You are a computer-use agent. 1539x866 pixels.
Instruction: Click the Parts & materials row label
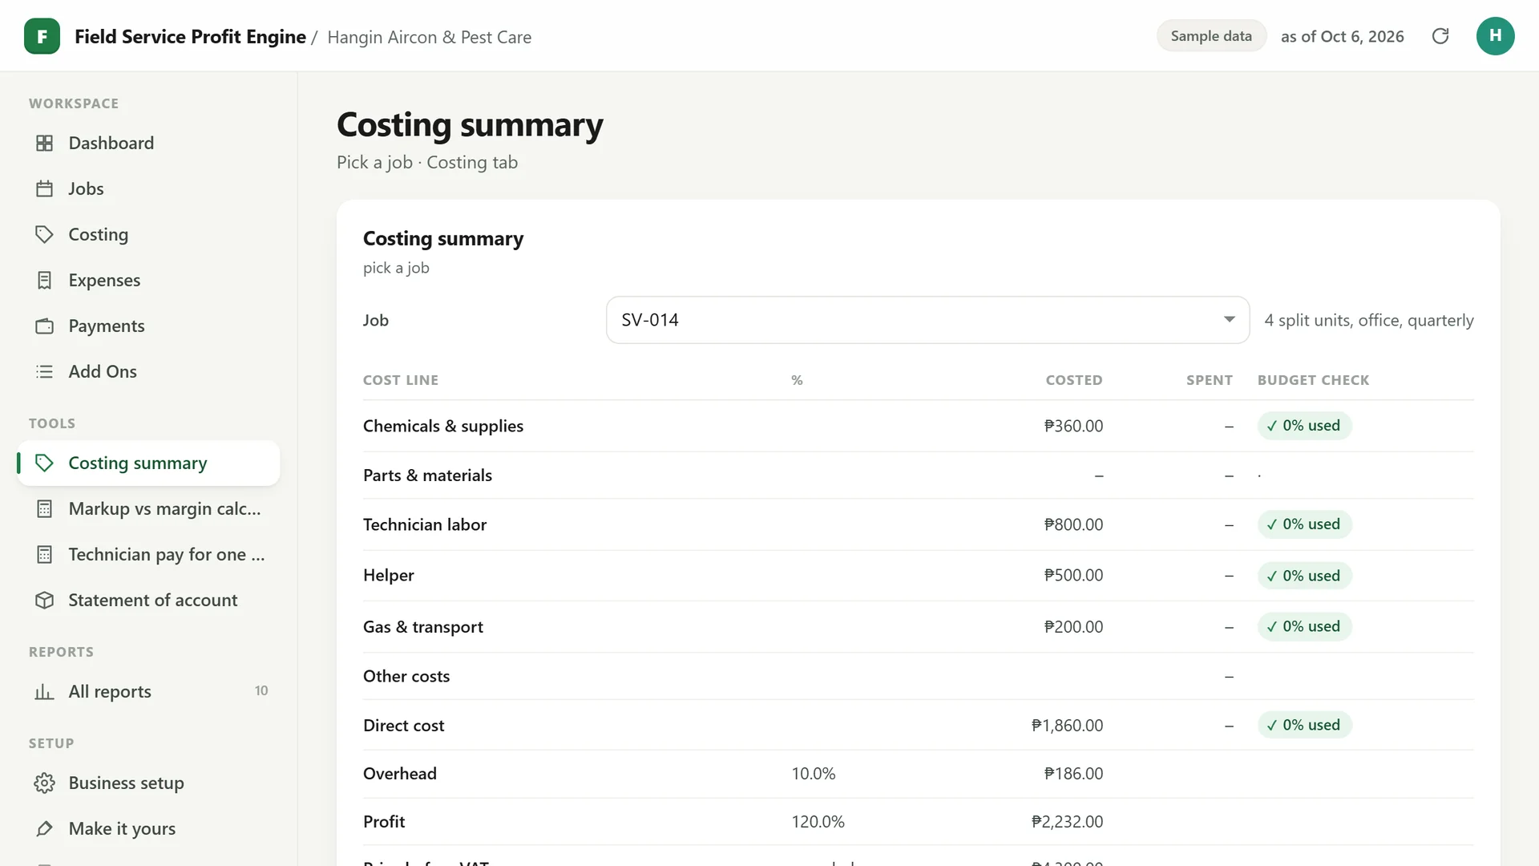(427, 475)
